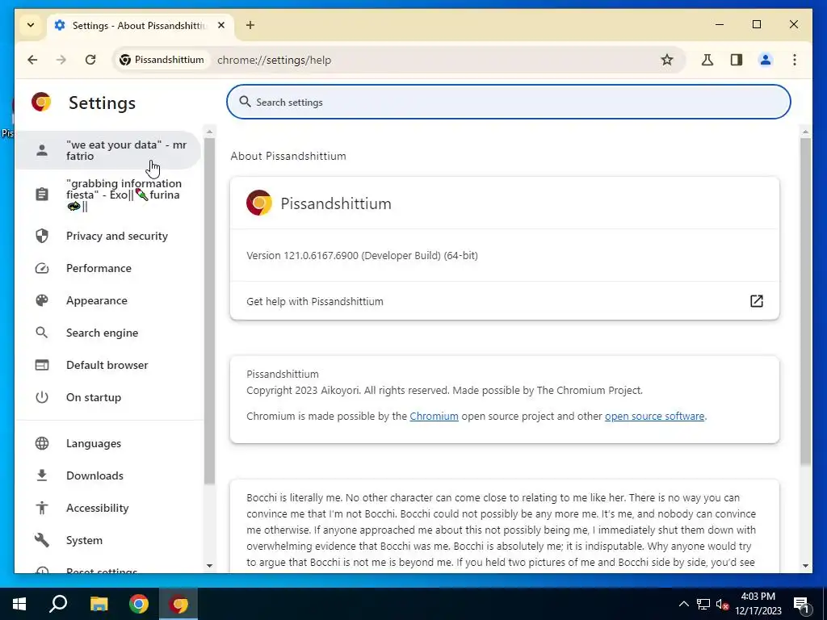Select On startup section

107,397
